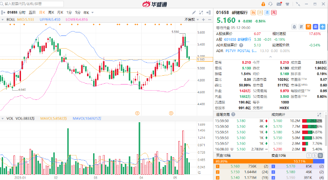
Task: Click the 通 stock-connect badge
Action: tap(267, 13)
